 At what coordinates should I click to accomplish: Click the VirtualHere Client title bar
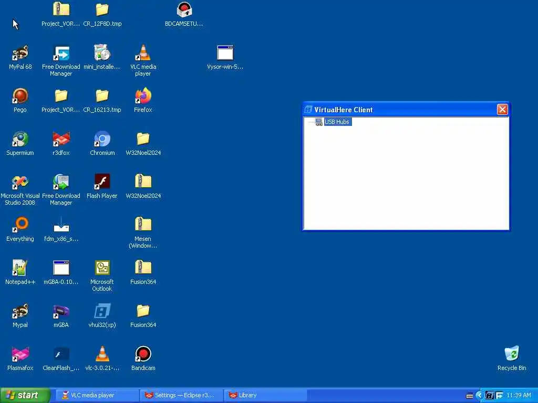pyautogui.click(x=406, y=109)
